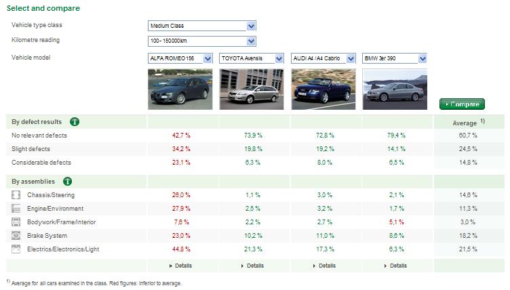Open Details link under Alfa Romeo column

pos(180,266)
